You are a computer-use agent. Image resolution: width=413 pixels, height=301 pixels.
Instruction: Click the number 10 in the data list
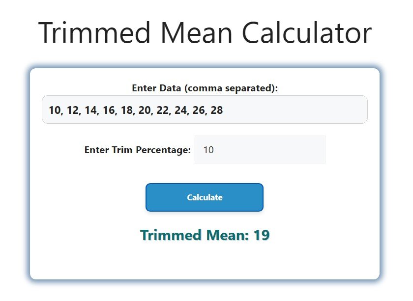pos(54,110)
